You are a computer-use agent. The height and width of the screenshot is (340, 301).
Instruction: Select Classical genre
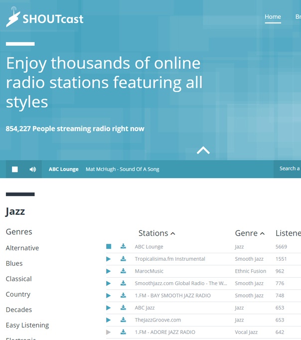18,279
